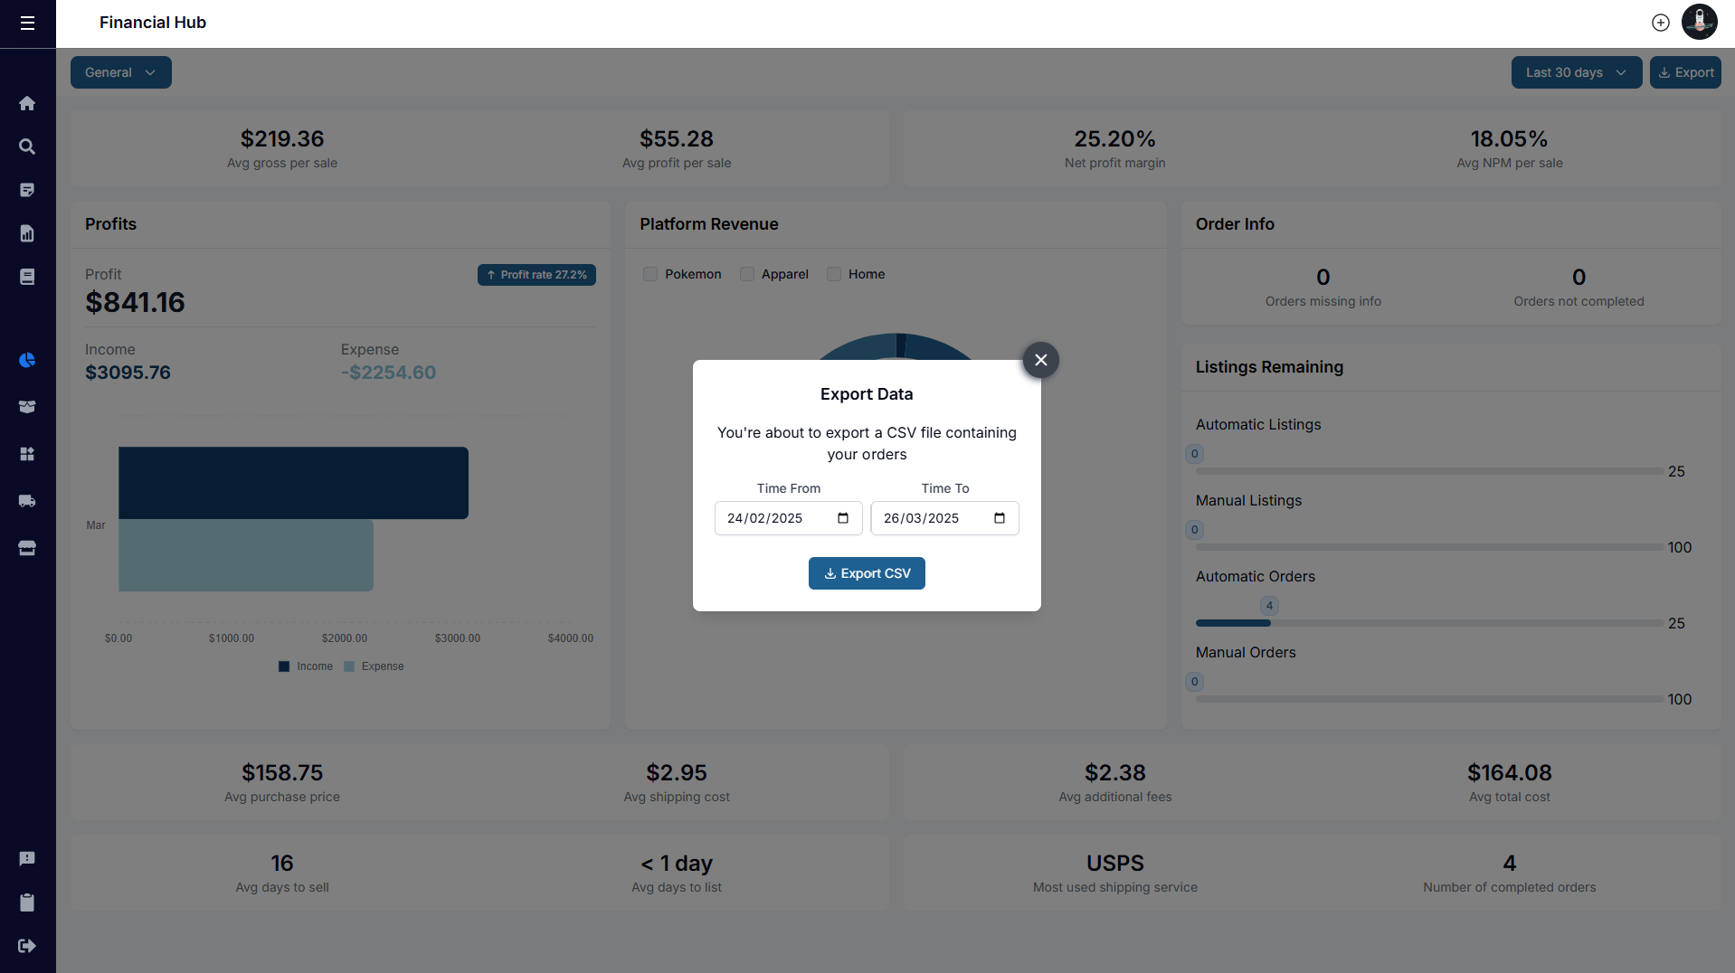Click the Time To date field

click(945, 518)
